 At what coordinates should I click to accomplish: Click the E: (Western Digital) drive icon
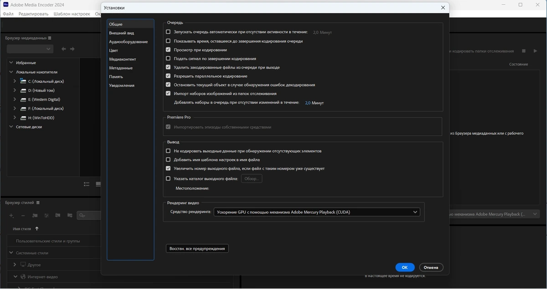click(x=23, y=99)
